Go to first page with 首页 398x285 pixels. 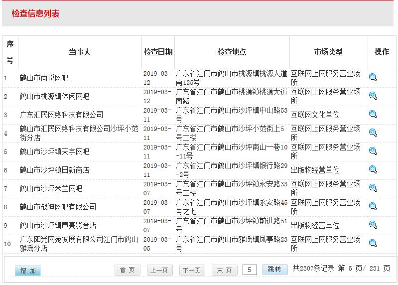pos(128,270)
